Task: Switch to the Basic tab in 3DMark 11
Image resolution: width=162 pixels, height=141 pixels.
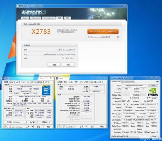Action: click(25, 18)
